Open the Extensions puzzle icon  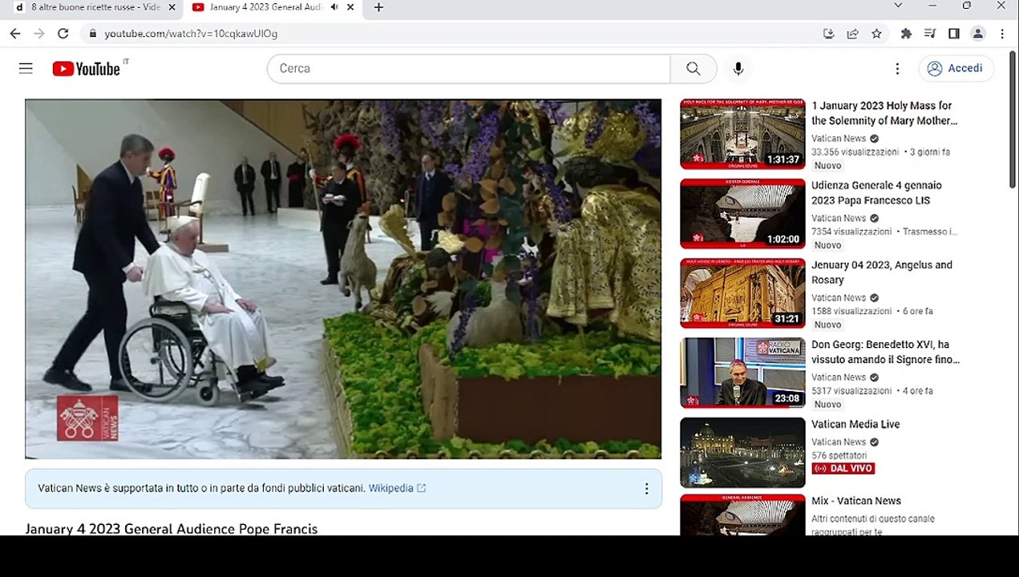[906, 34]
